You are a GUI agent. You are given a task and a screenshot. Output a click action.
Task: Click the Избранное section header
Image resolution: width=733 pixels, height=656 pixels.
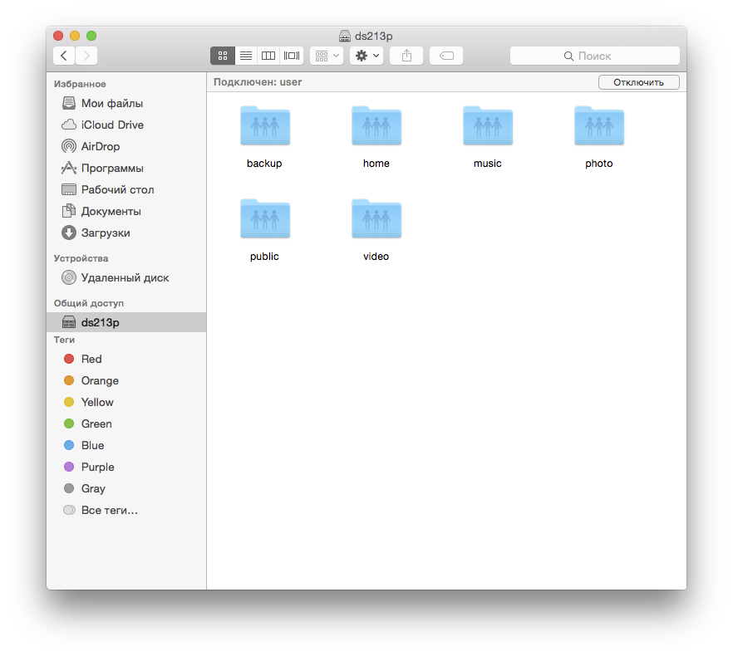tap(80, 84)
